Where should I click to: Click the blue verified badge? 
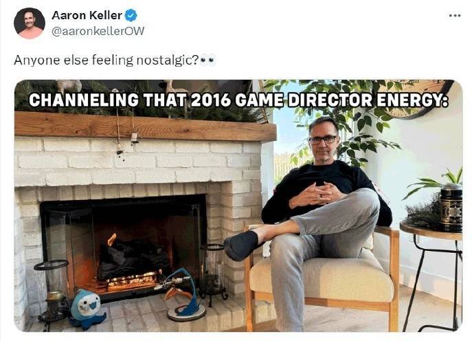click(131, 16)
